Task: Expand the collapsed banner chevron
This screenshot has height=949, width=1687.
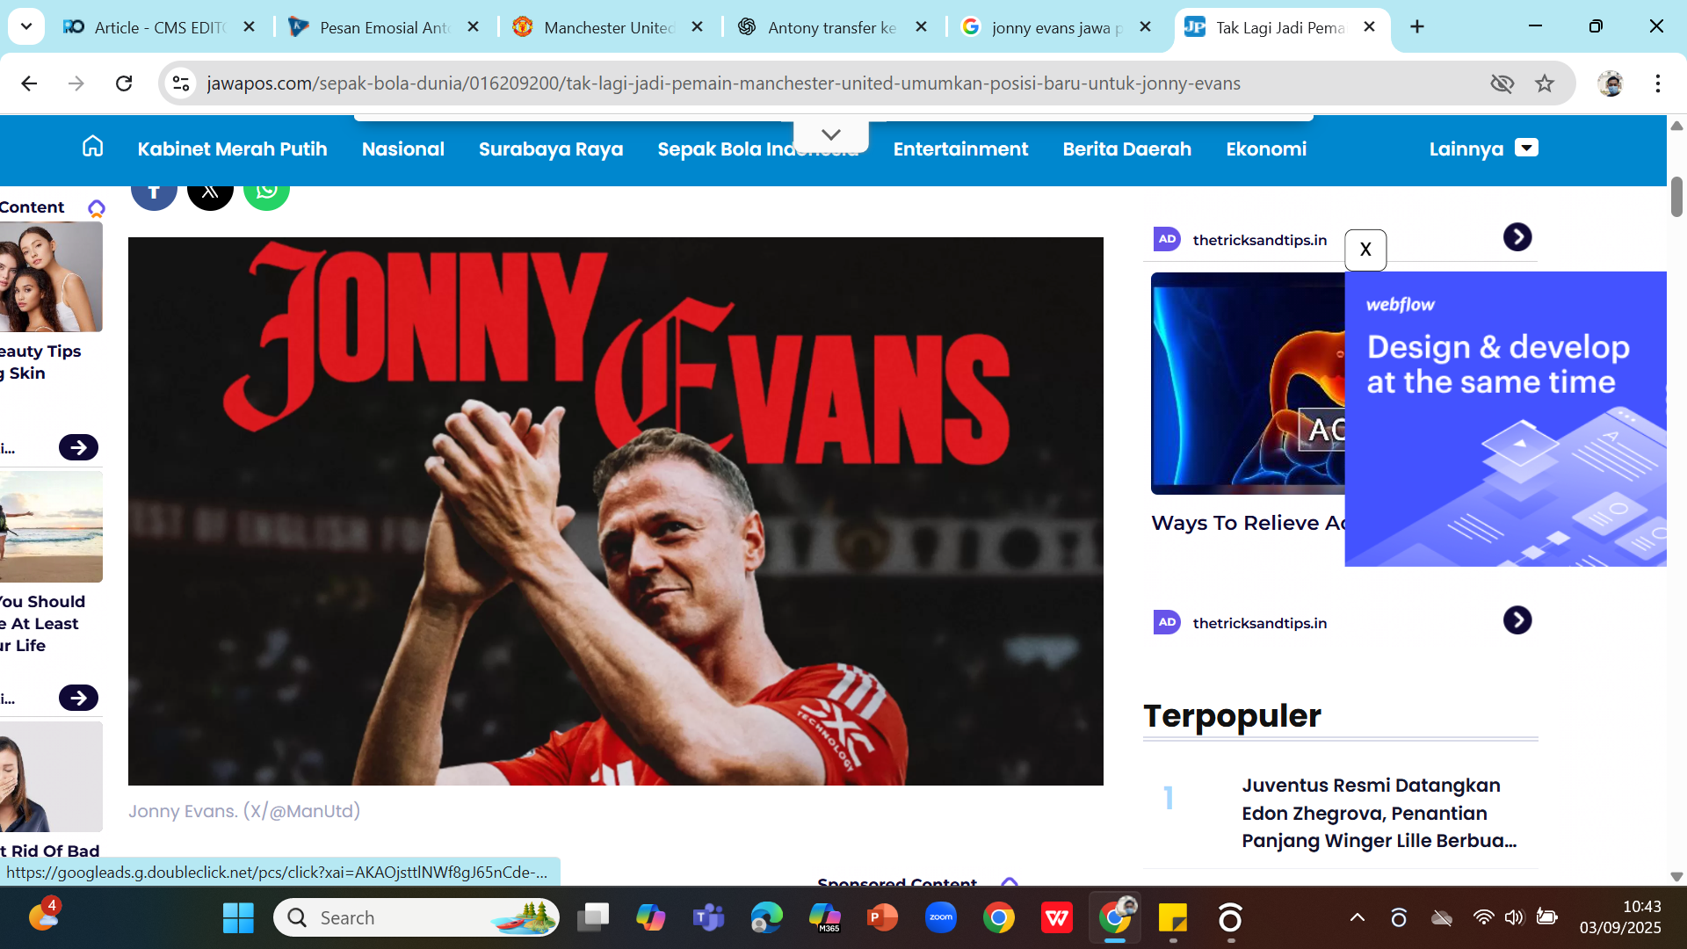Action: [831, 134]
